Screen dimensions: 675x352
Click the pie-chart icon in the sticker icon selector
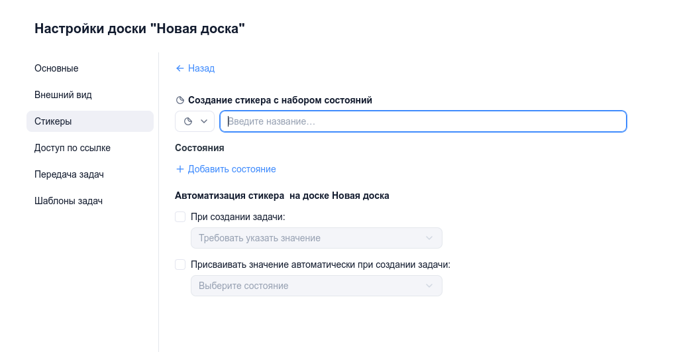187,121
